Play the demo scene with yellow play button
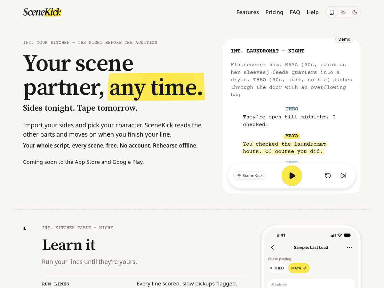Viewport: 384px width, 288px height. tap(292, 176)
